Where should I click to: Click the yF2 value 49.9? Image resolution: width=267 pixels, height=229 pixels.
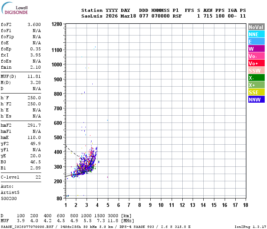[x=35, y=144]
